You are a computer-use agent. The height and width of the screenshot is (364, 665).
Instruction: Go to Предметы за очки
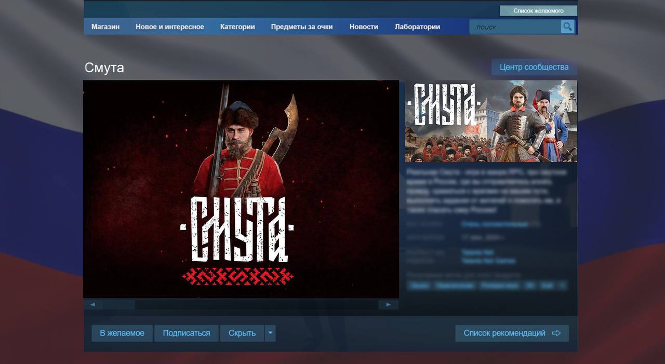pos(301,26)
